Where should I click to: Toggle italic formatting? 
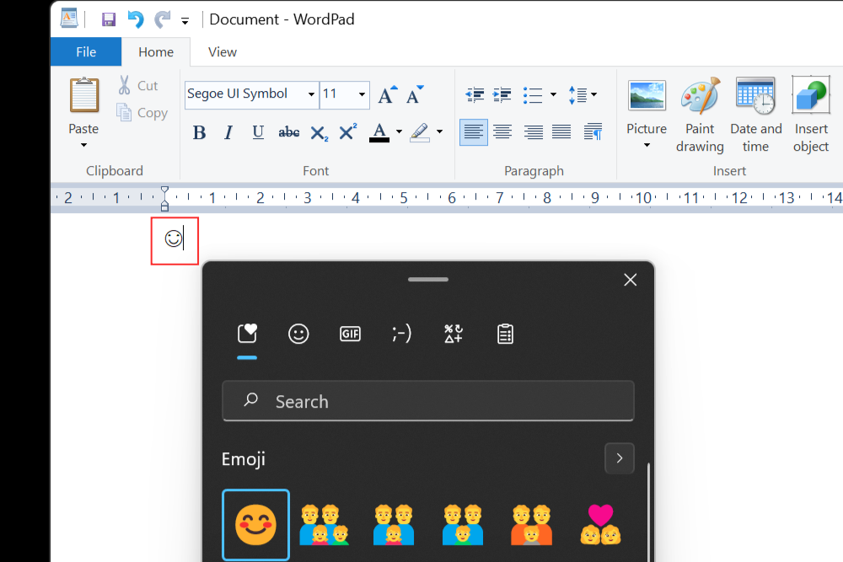point(228,132)
